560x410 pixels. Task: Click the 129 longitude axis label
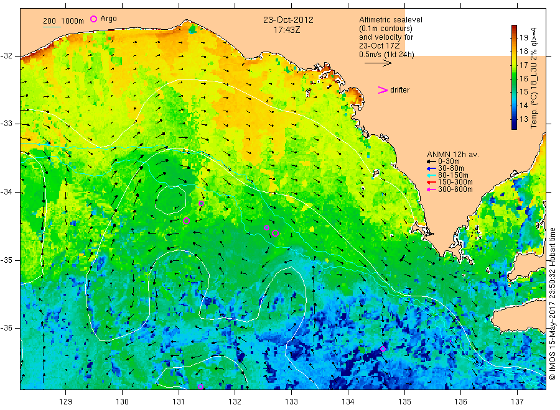pyautogui.click(x=66, y=402)
